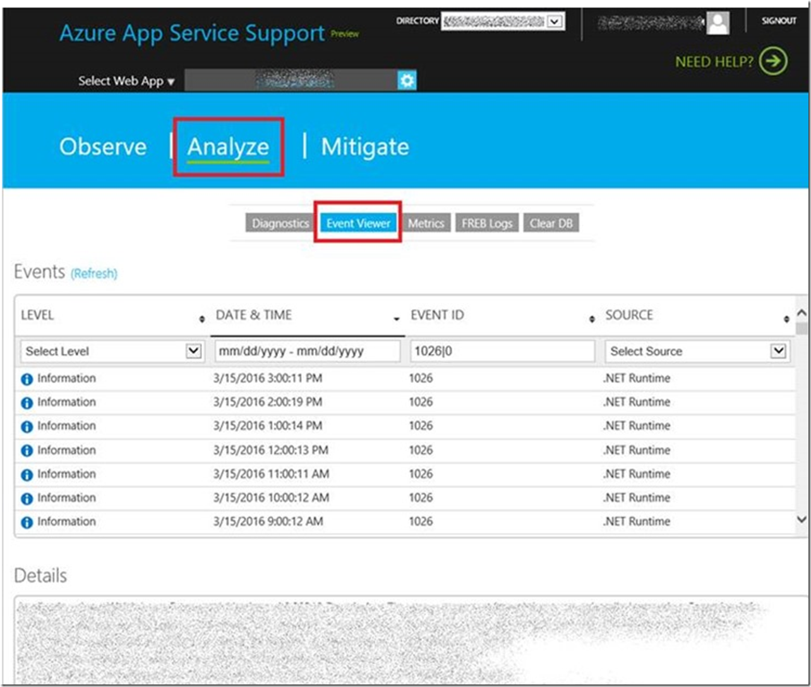Viewport: 811px width, 687px height.
Task: Click info icon on 12:00:13 PM row
Action: point(27,451)
